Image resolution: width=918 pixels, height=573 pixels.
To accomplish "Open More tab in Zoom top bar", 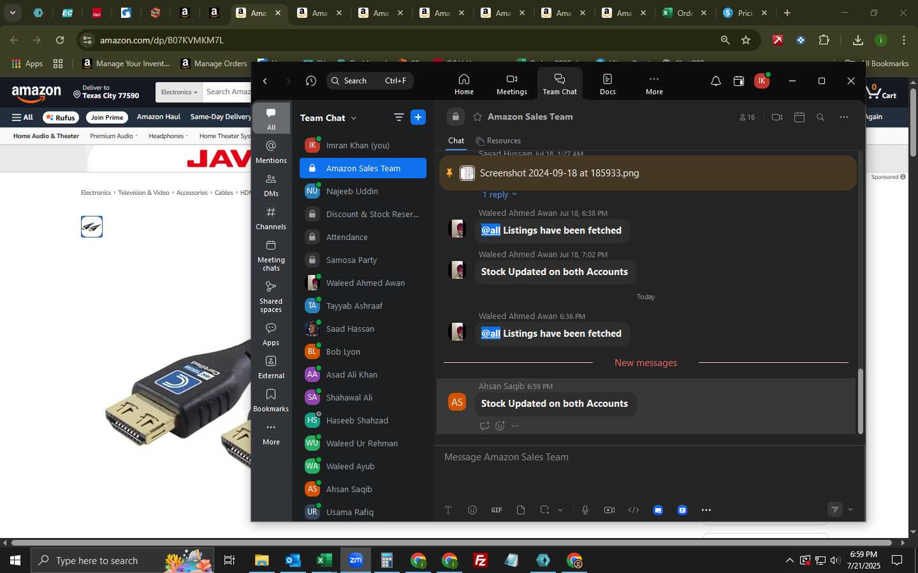I will 654,83.
